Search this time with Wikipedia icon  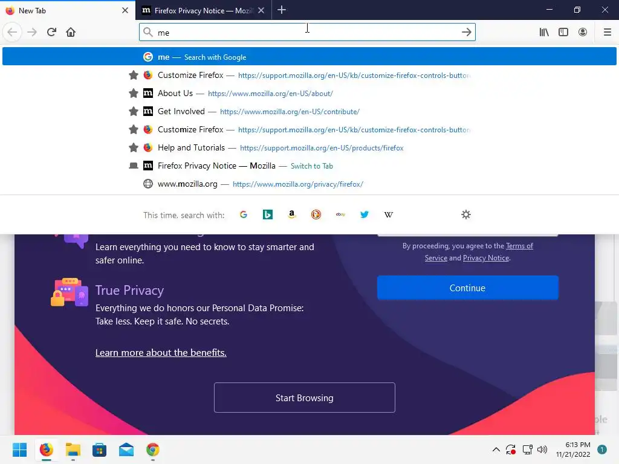coord(389,214)
